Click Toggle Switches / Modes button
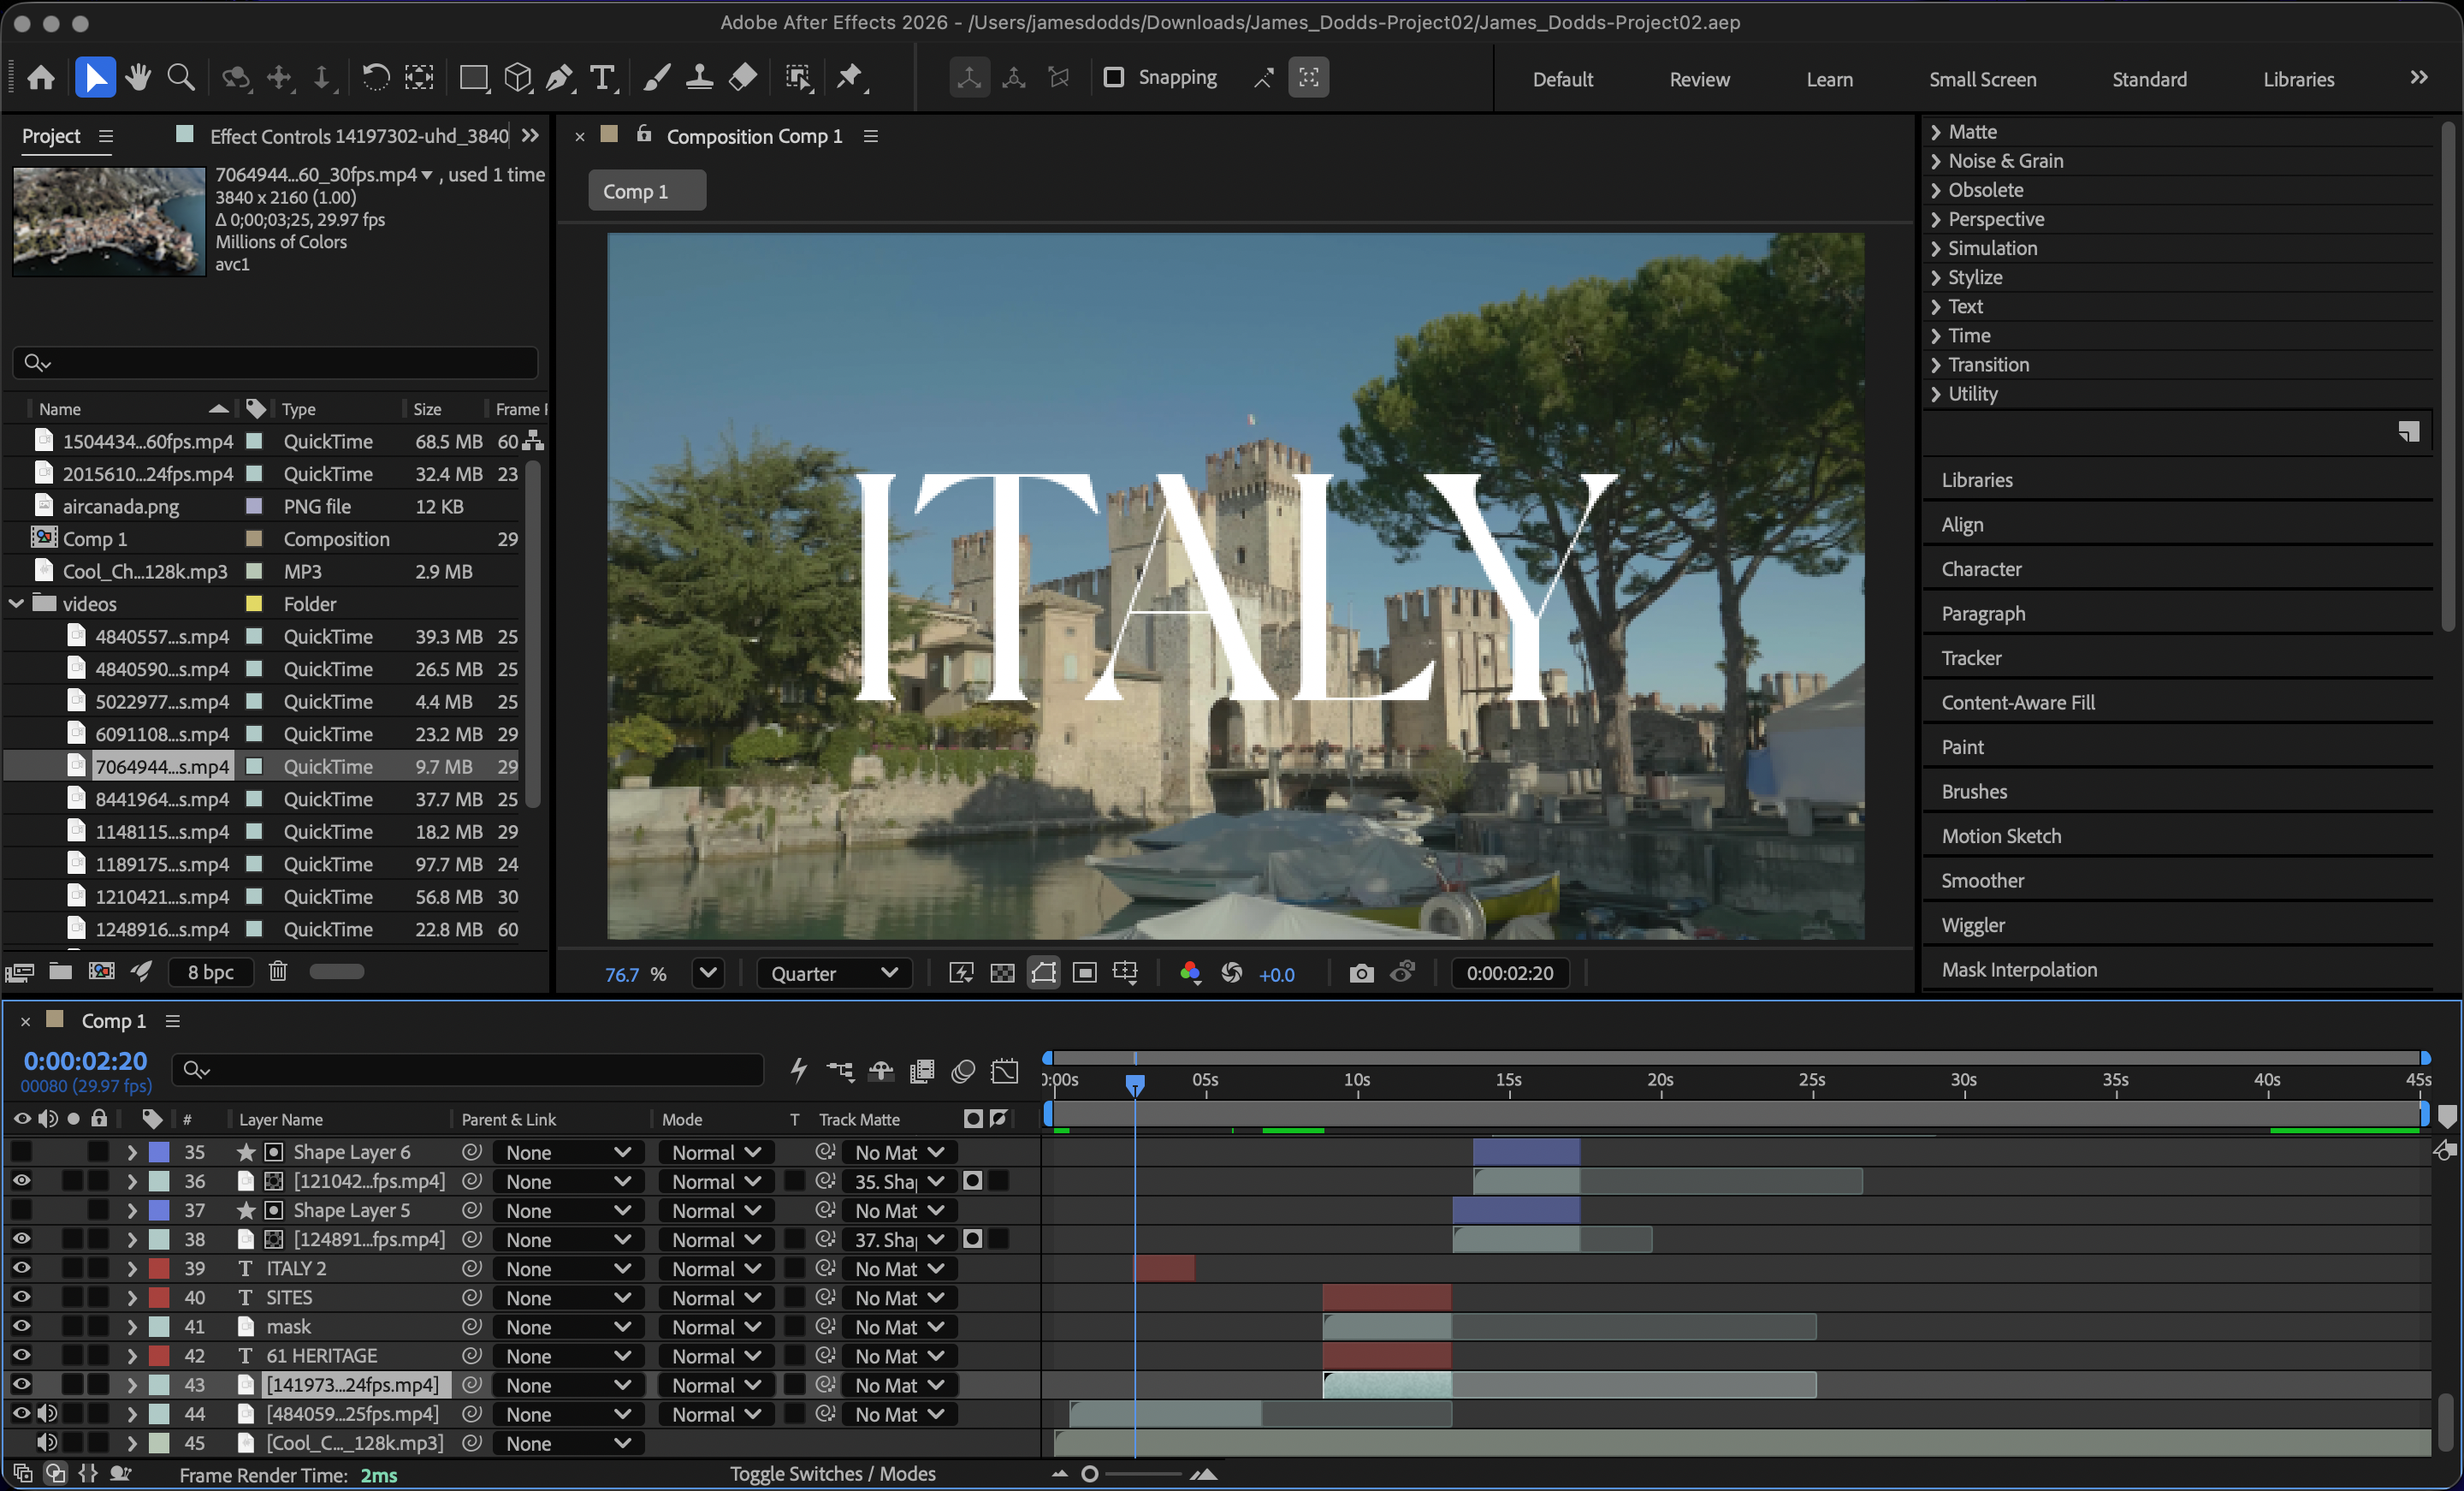This screenshot has height=1491, width=2464. coord(832,1474)
